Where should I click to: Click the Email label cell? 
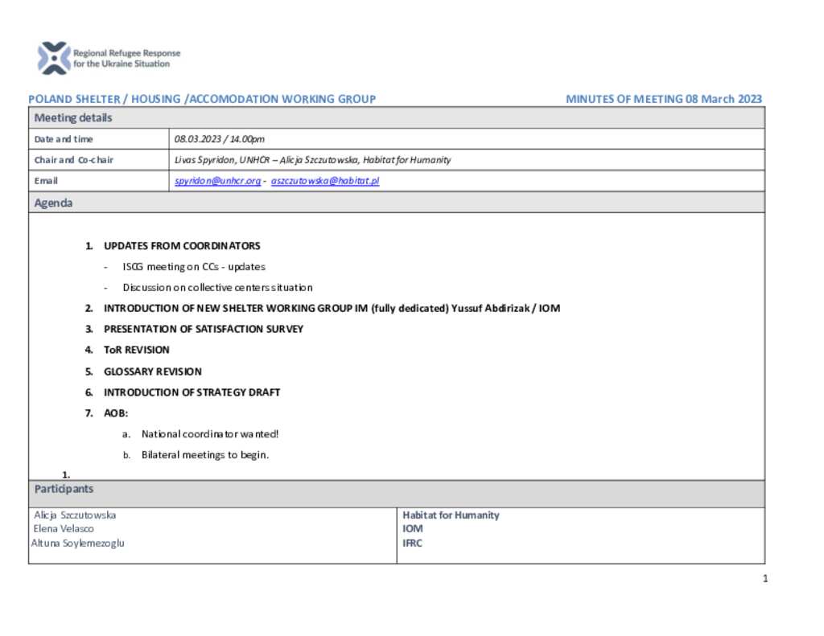click(99, 181)
